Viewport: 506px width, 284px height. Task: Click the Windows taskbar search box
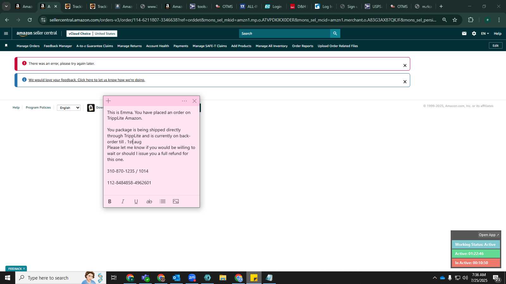point(61,278)
